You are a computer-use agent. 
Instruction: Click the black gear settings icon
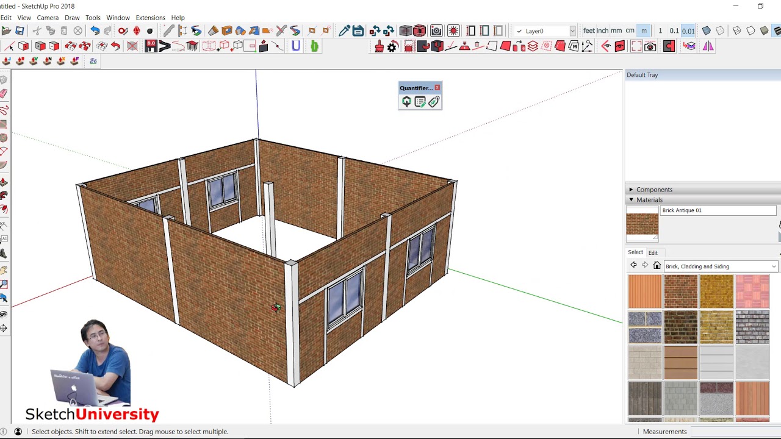click(392, 46)
